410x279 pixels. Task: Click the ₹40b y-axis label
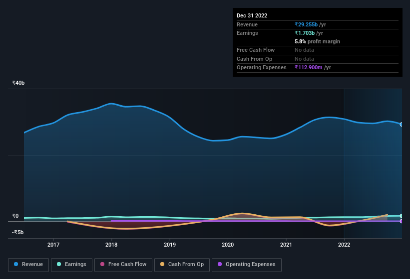pos(18,83)
